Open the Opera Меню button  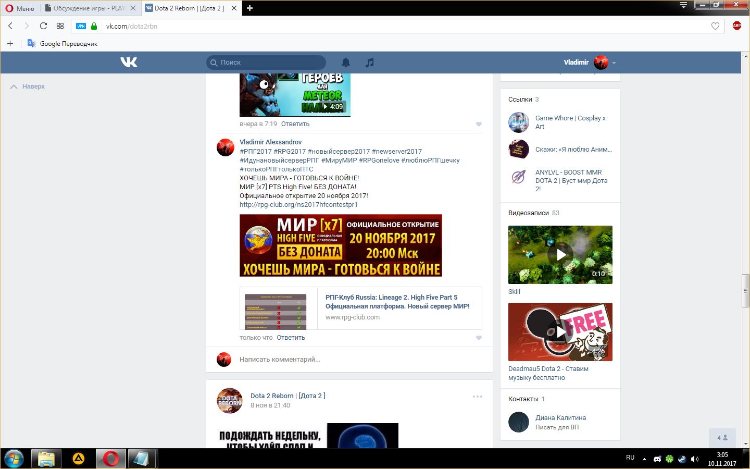click(x=20, y=8)
